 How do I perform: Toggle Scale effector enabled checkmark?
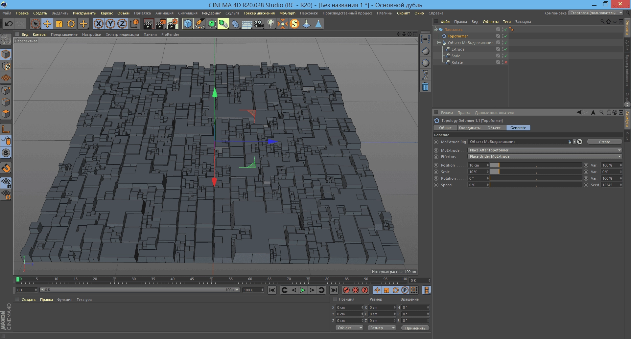506,56
